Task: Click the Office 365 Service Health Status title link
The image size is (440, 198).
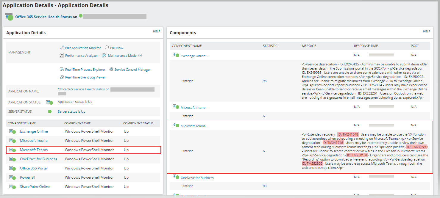Action: 43,17
